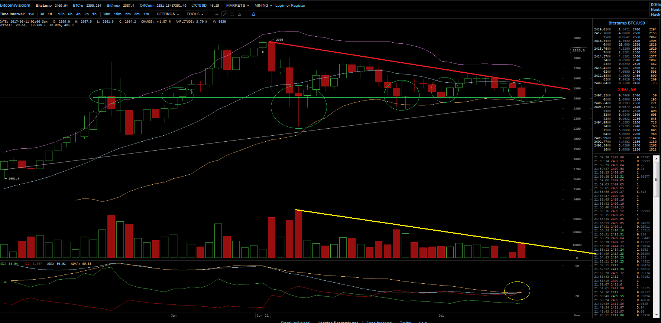Image resolution: width=661 pixels, height=323 pixels.
Task: Click the trade entry at 21:48:11
Action: click(623, 315)
